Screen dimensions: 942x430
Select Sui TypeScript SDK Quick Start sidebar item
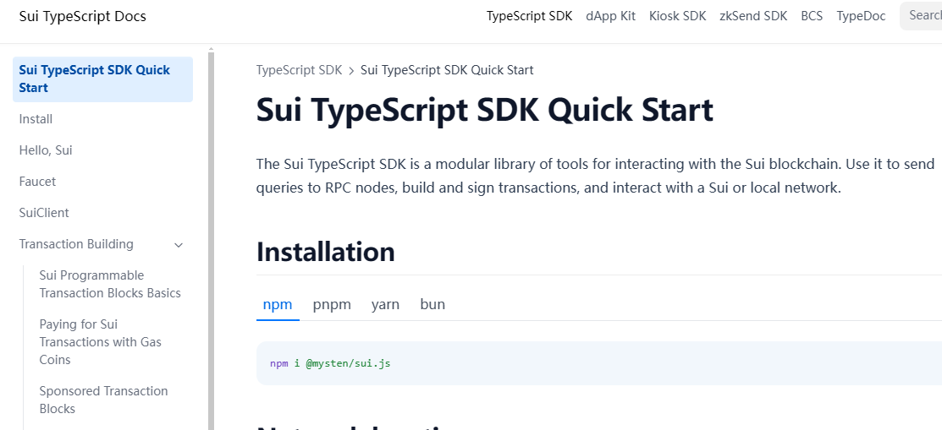coord(102,79)
